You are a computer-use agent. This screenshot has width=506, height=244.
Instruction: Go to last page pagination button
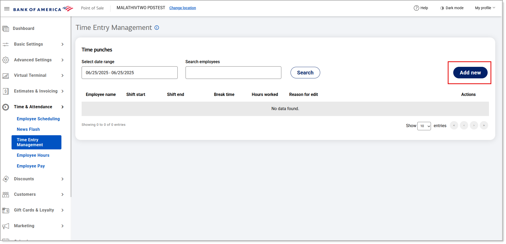(484, 125)
